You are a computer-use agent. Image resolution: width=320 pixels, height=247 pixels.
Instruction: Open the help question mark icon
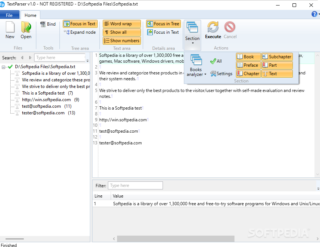pos(314,14)
